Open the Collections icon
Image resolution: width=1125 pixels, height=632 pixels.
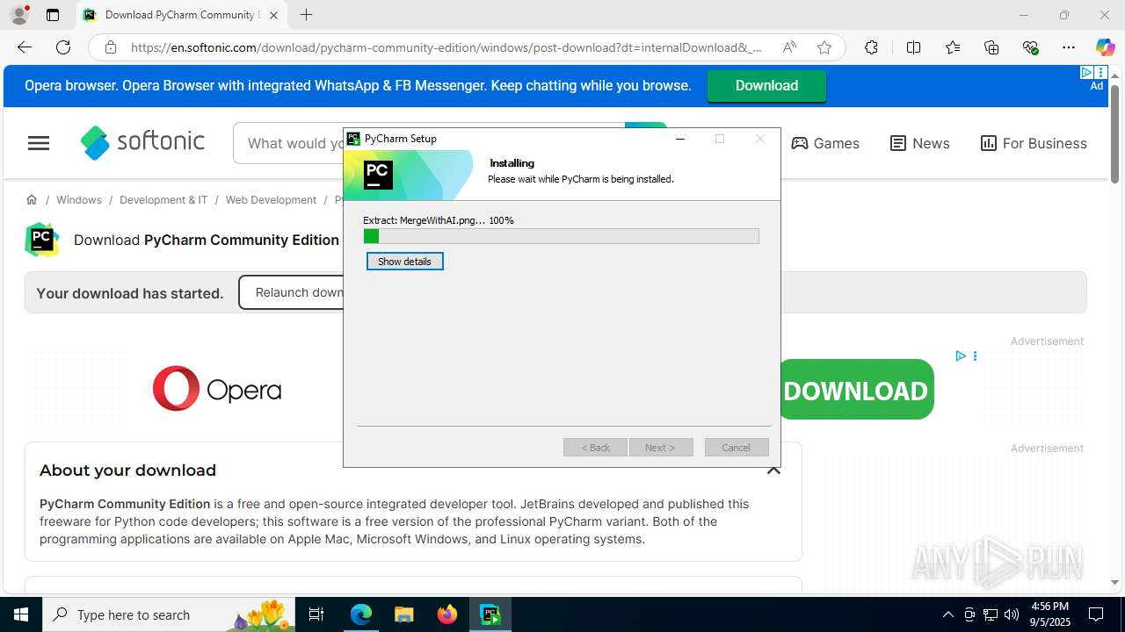[991, 47]
